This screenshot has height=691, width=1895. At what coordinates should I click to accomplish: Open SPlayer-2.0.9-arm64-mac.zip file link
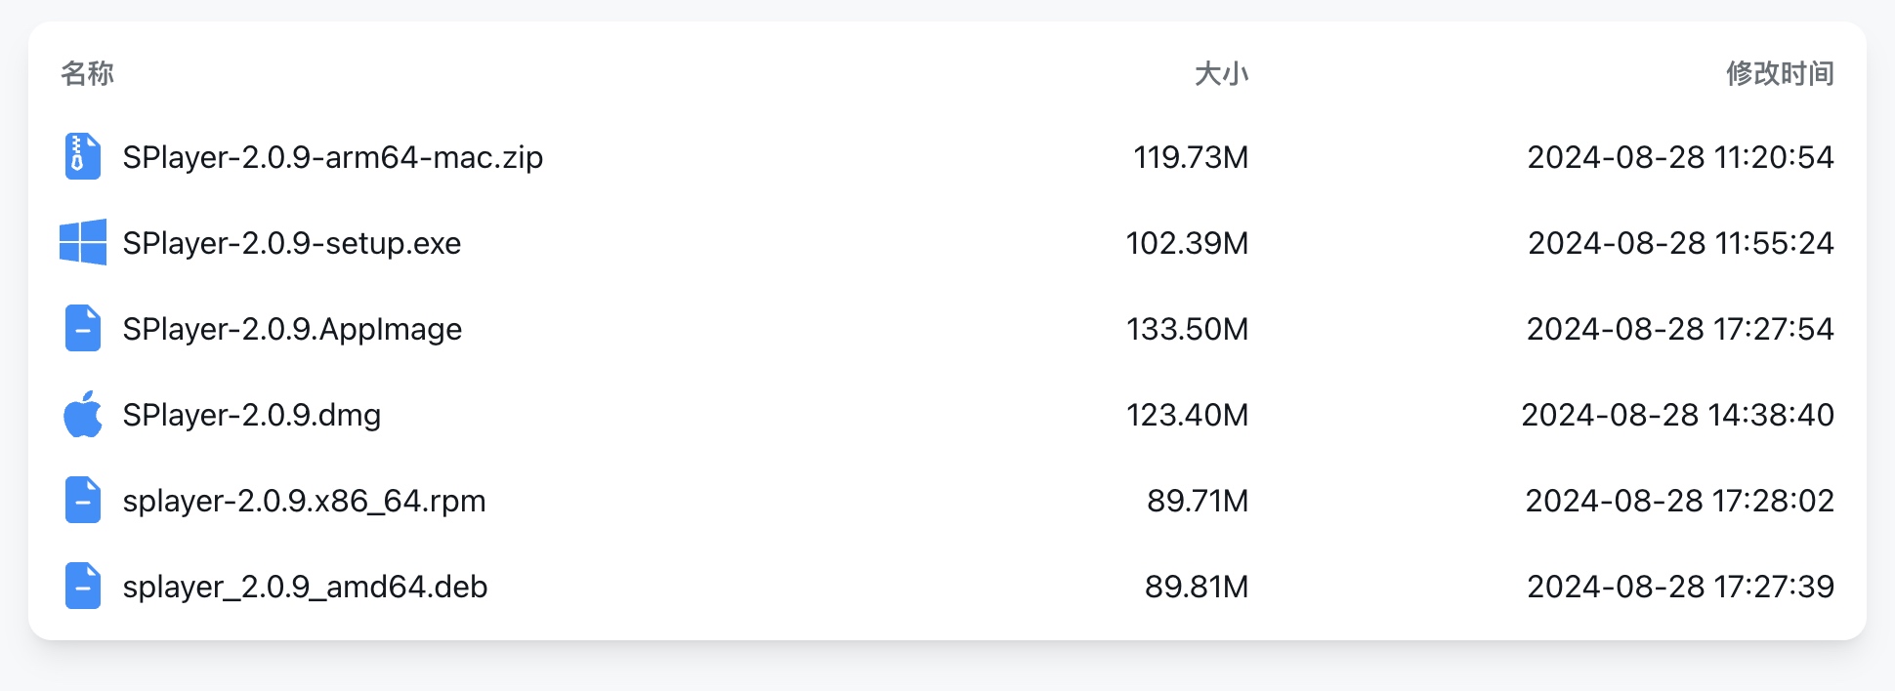point(332,157)
